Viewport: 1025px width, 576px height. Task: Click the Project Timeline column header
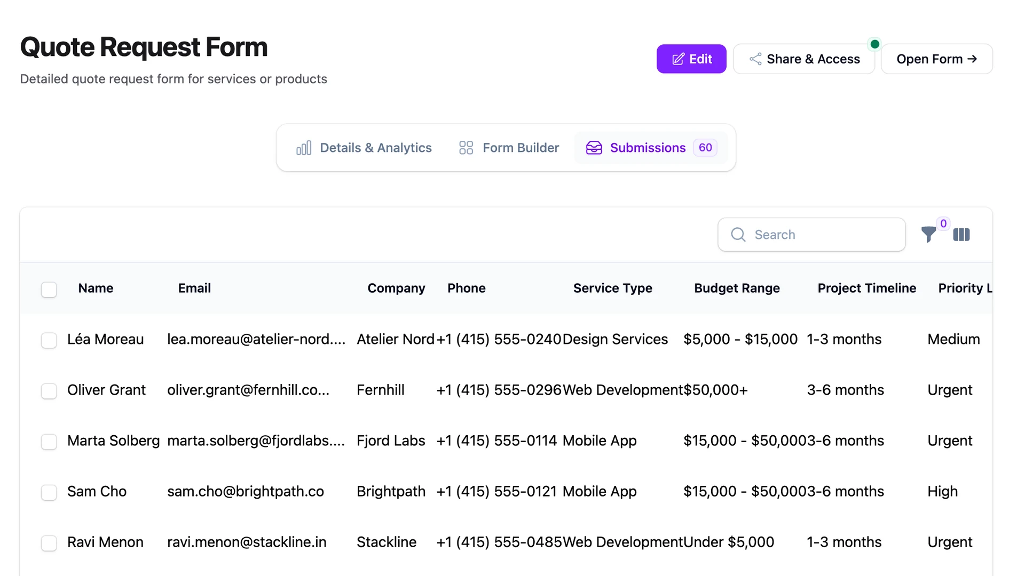867,288
